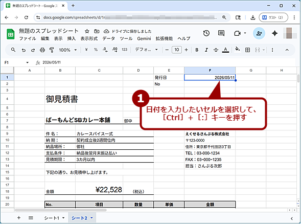This screenshot has width=301, height=224.
Task: Open the データ menu
Action: pyautogui.click(x=108, y=38)
